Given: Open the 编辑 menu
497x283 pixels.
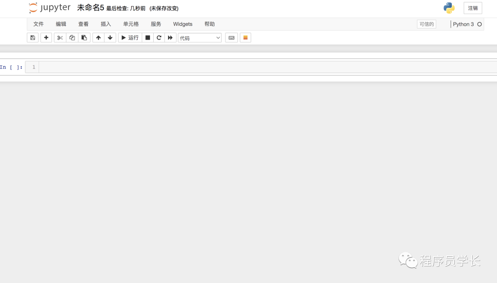Looking at the screenshot, I should pos(61,24).
